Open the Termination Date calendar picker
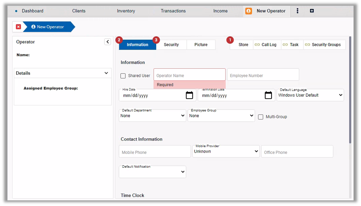The height and width of the screenshot is (206, 361). 268,95
